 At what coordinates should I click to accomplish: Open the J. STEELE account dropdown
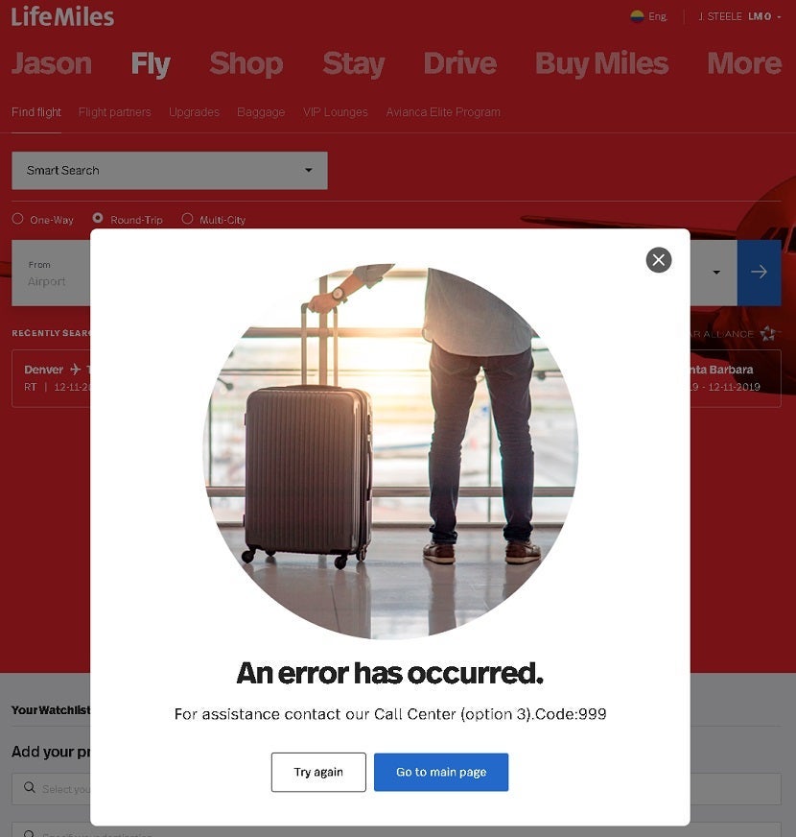(x=739, y=16)
